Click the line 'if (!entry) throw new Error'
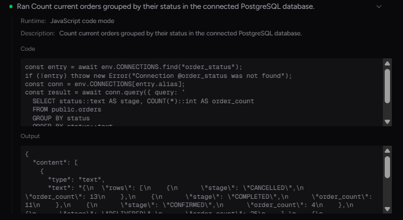Screen dimensions: 403x220 158,76
